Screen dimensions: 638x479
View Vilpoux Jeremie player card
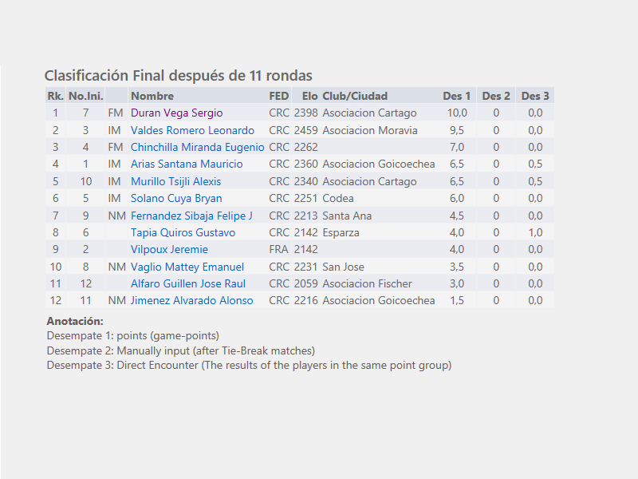point(169,249)
